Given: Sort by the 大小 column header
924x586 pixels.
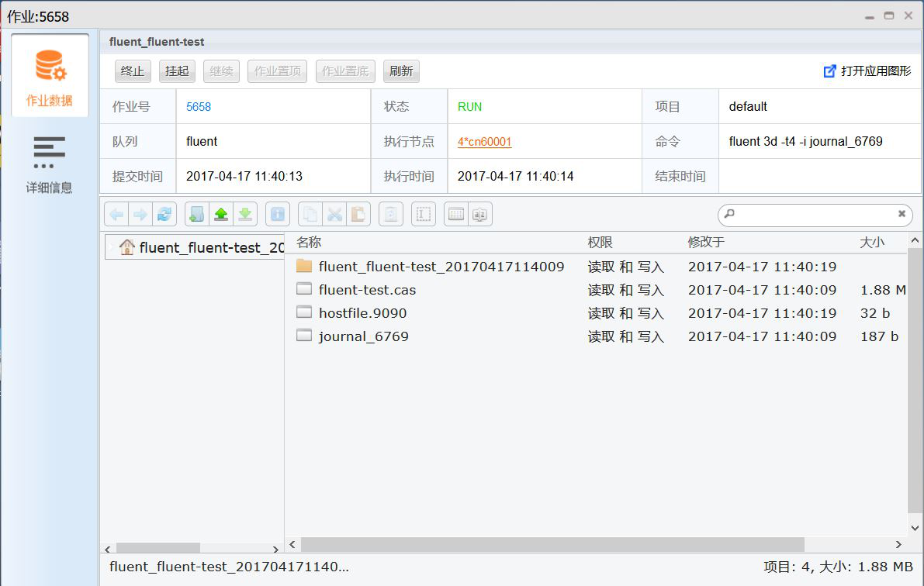Looking at the screenshot, I should click(x=872, y=242).
